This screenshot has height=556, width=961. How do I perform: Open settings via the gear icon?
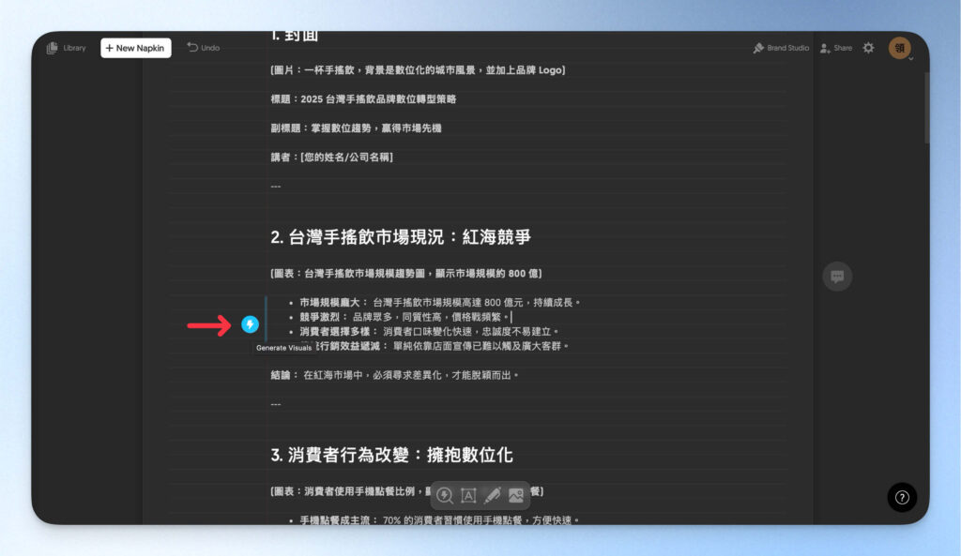pyautogui.click(x=868, y=47)
